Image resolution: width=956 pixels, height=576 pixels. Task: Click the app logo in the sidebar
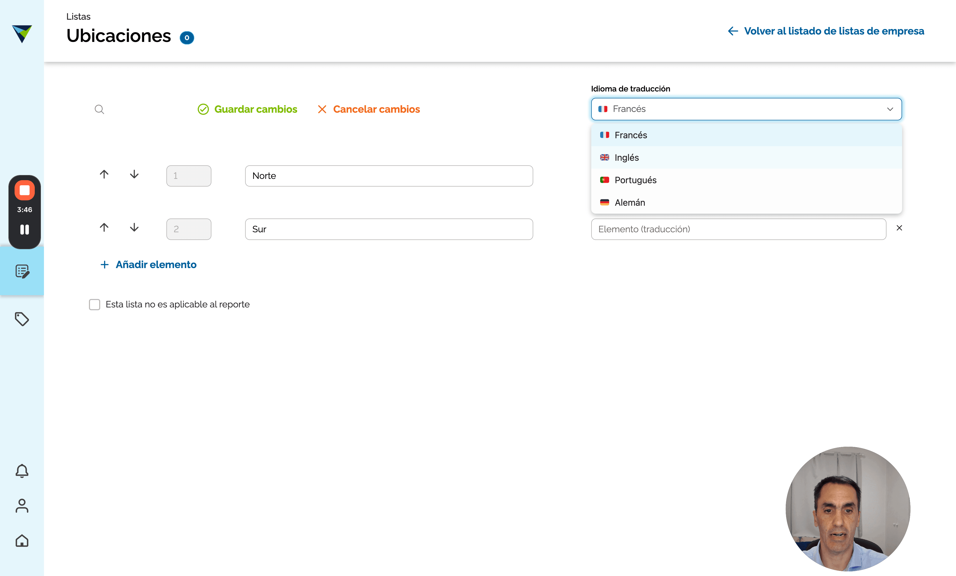tap(22, 34)
